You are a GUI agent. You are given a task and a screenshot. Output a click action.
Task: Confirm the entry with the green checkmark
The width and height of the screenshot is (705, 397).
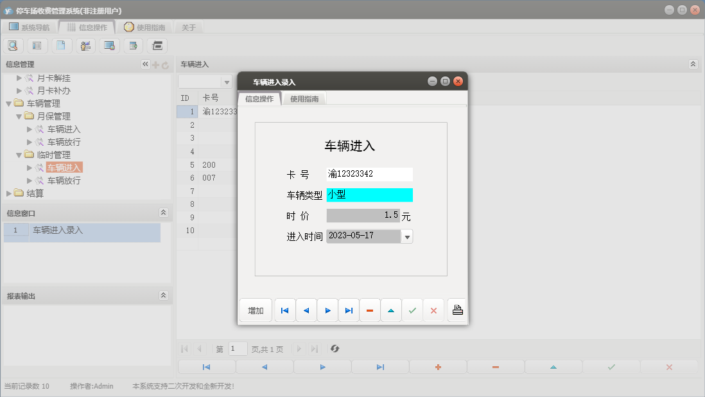click(412, 310)
